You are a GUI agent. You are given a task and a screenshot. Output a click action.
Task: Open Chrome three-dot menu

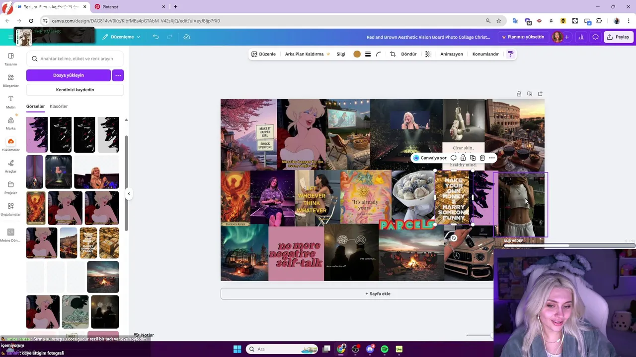point(630,21)
